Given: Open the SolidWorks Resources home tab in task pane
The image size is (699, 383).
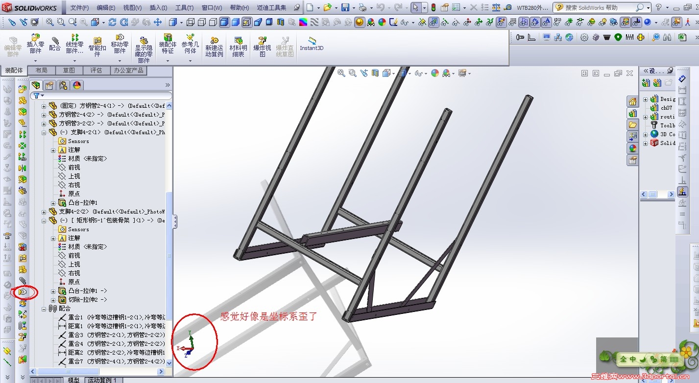Looking at the screenshot, I should tap(633, 101).
